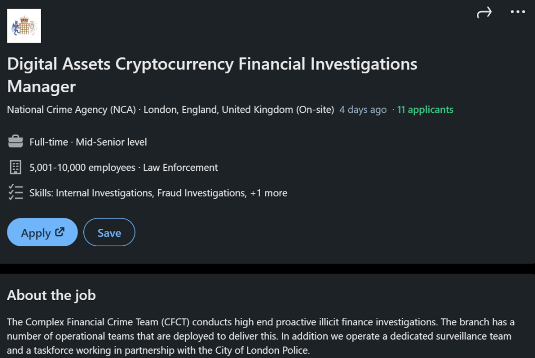The height and width of the screenshot is (358, 535).
Task: Click the skills checklist icon
Action: click(x=15, y=192)
